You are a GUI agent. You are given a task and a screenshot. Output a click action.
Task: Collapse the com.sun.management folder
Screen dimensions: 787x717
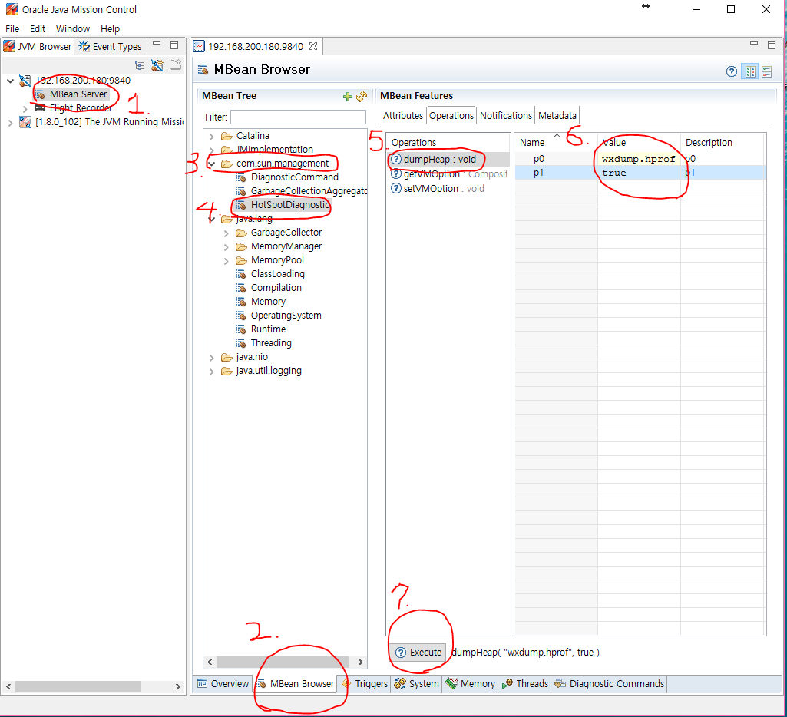tap(211, 164)
